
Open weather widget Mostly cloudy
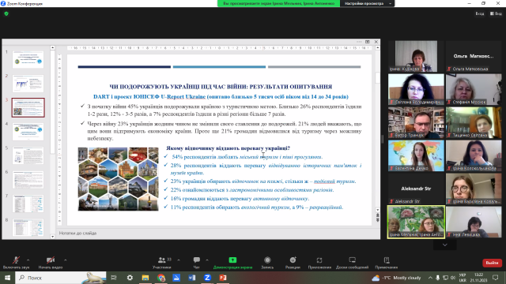click(x=397, y=278)
